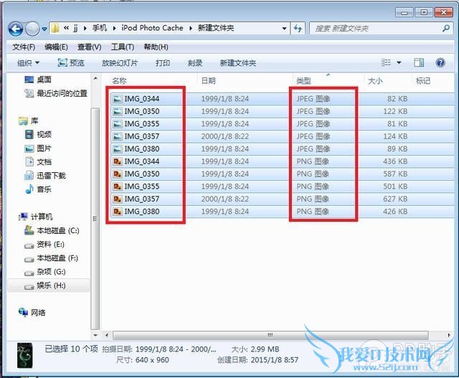459x378 pixels.
Task: Select the PNG file IMG_0350 icon
Action: 118,174
